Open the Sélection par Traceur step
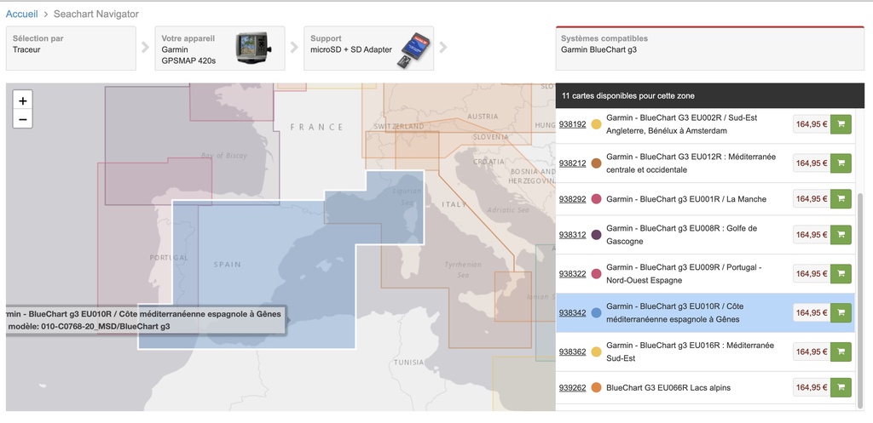The width and height of the screenshot is (873, 423). pos(71,49)
